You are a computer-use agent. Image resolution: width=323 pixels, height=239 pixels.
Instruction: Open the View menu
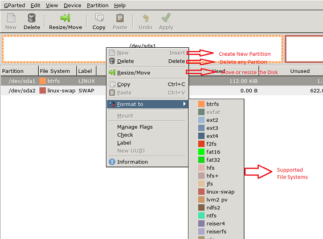point(52,5)
